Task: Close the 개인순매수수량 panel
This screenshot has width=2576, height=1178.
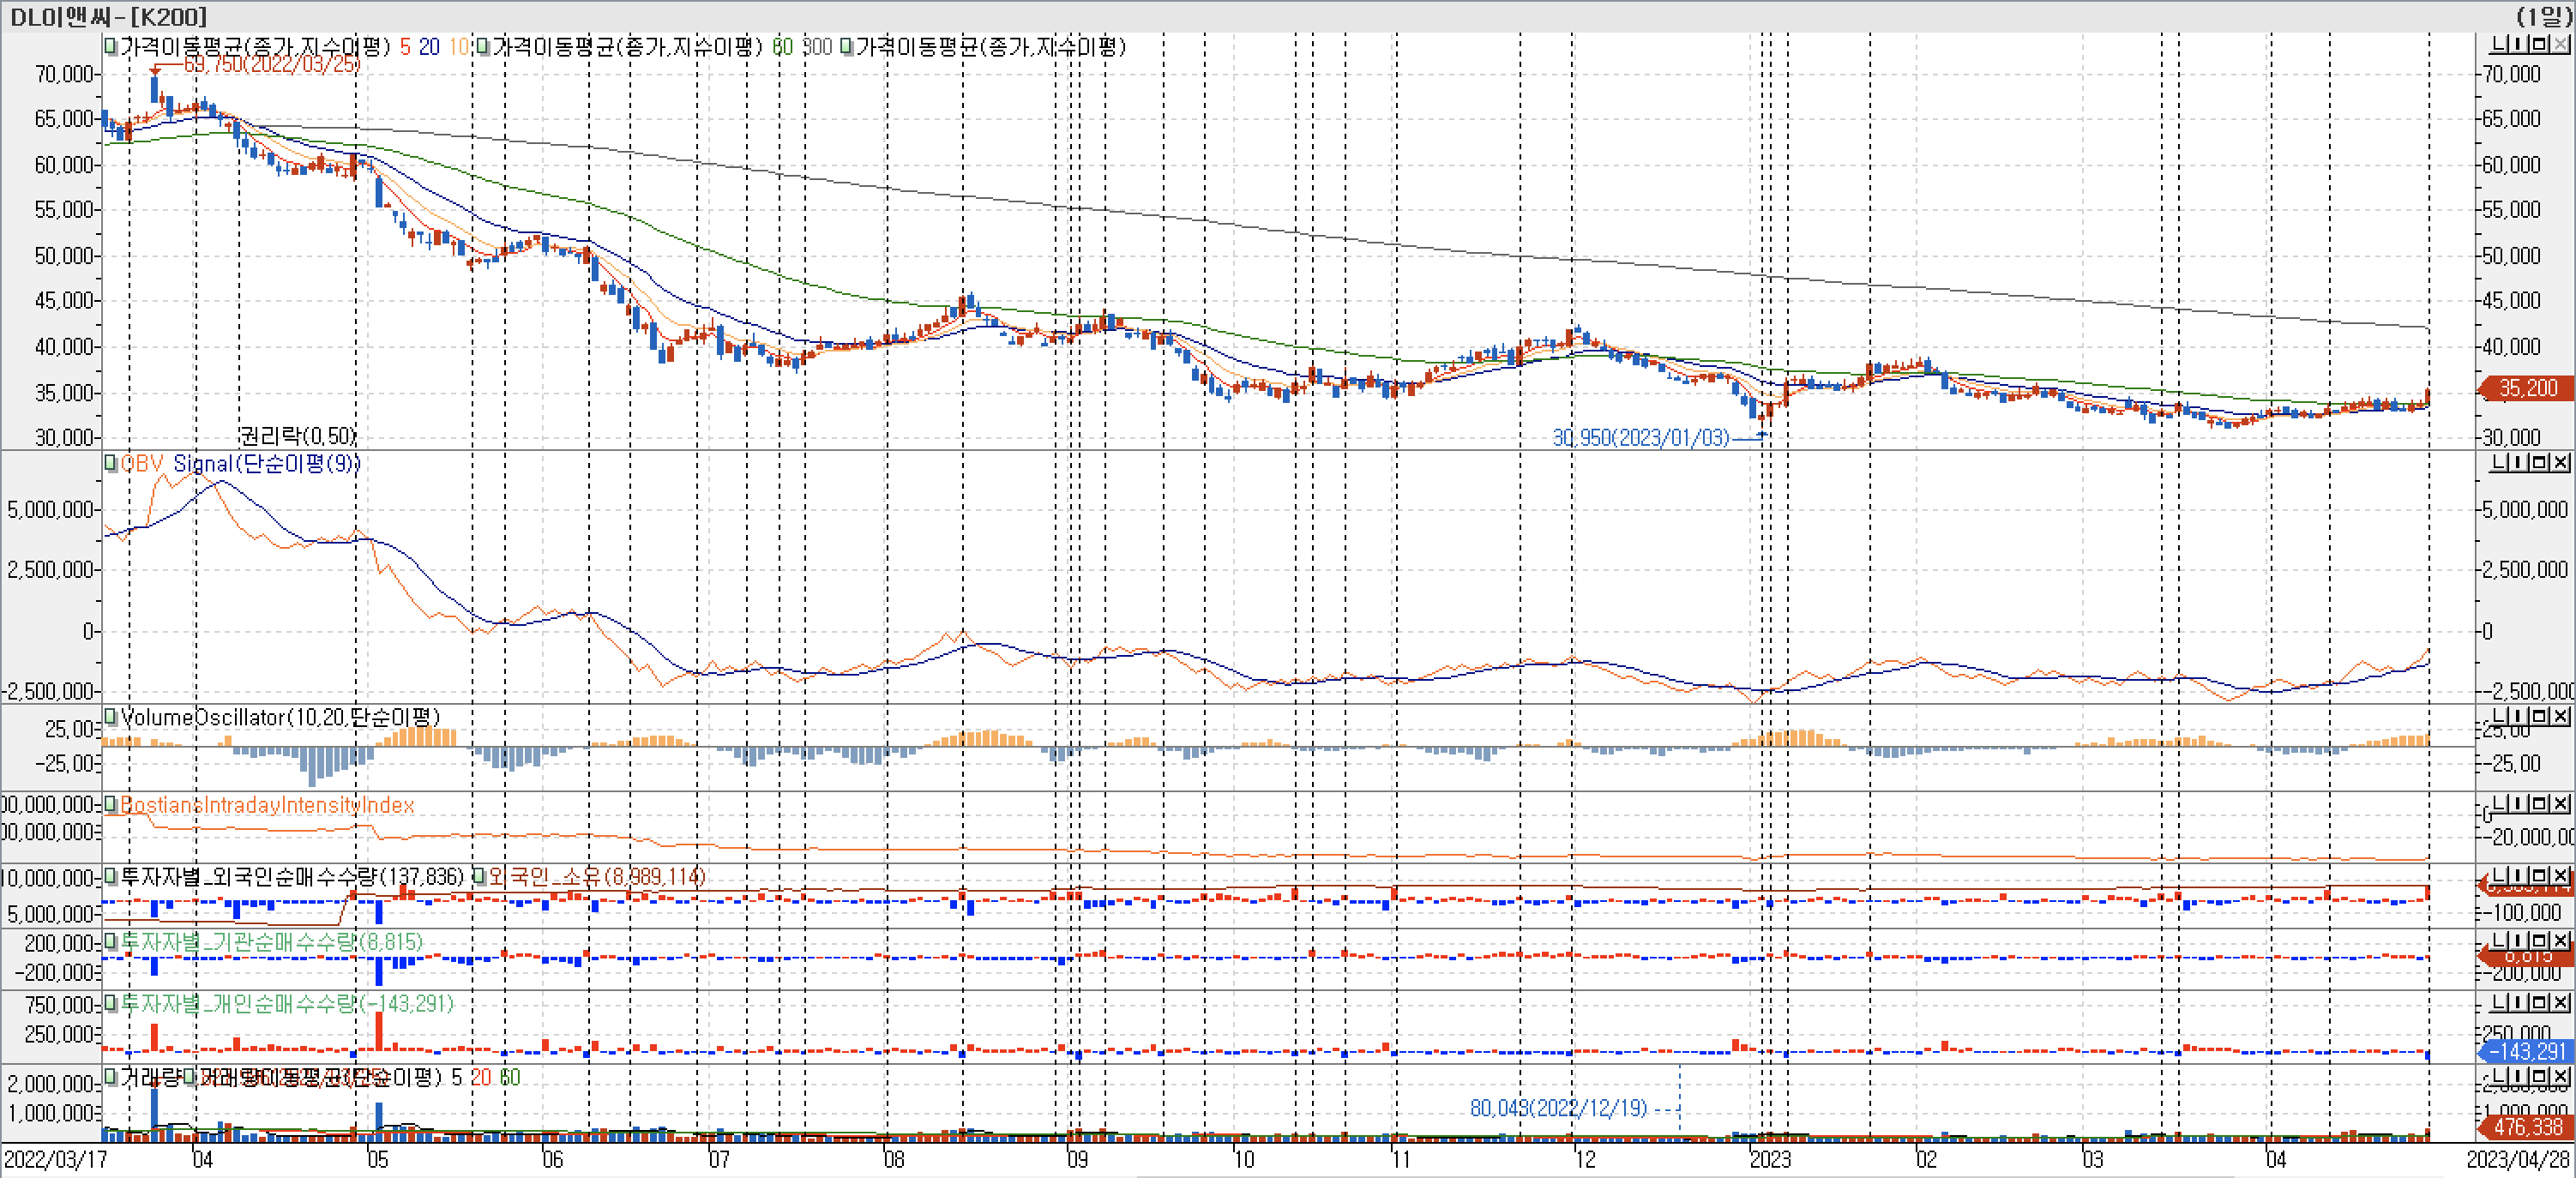Action: tap(2561, 1002)
